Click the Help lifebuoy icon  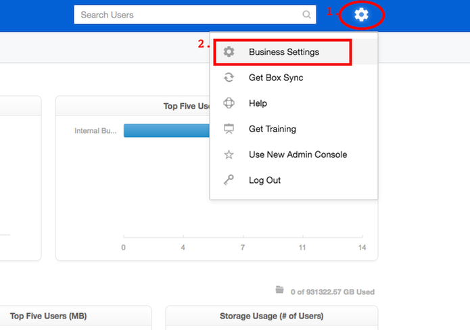[229, 103]
